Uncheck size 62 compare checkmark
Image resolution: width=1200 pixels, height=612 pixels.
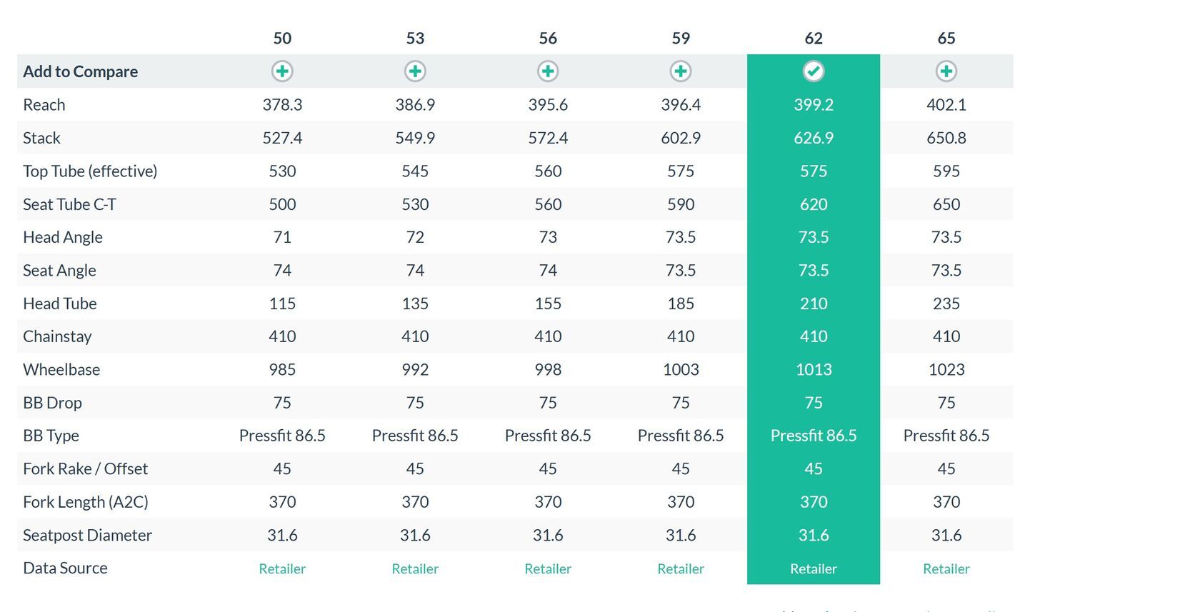click(814, 71)
